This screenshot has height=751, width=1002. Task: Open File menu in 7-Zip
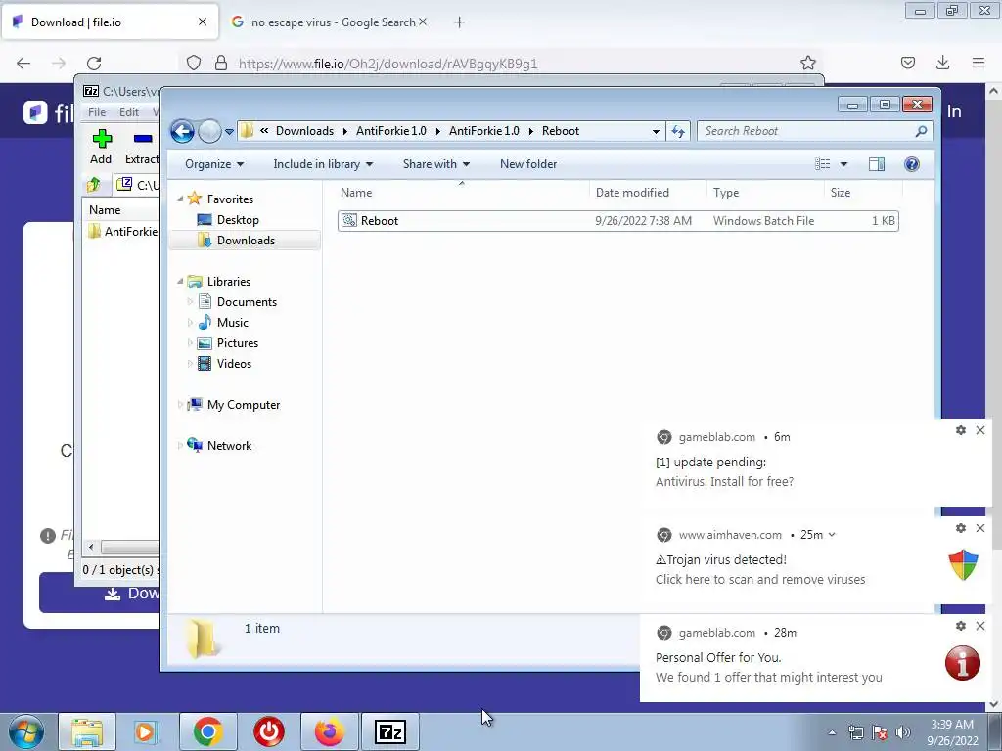point(97,111)
